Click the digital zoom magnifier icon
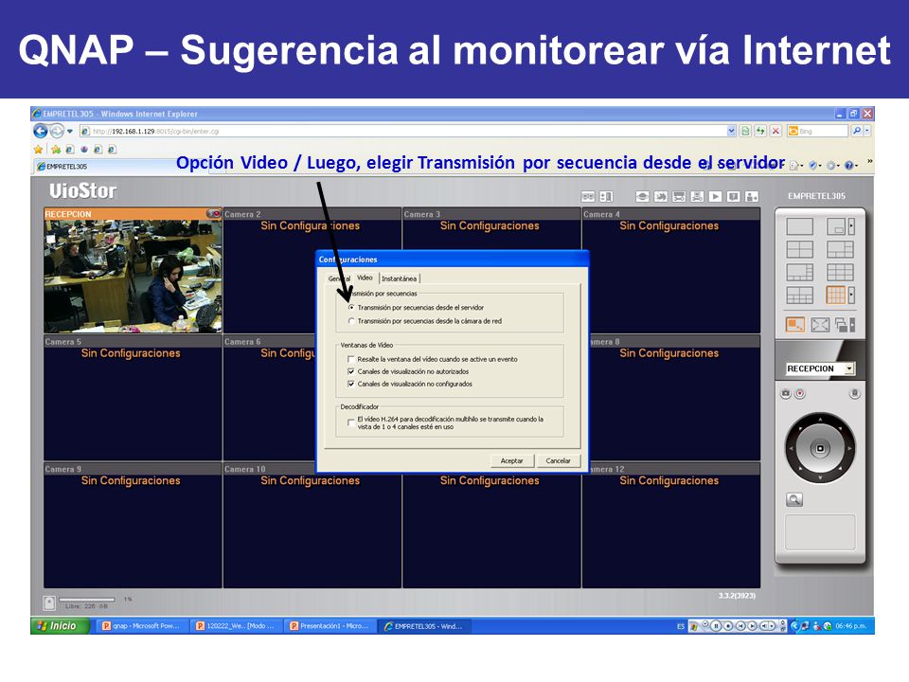 point(794,499)
